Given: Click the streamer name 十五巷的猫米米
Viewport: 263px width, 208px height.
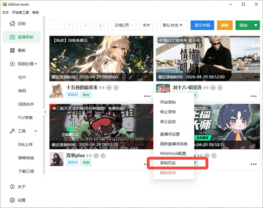Looking at the screenshot, I should click(x=82, y=88).
